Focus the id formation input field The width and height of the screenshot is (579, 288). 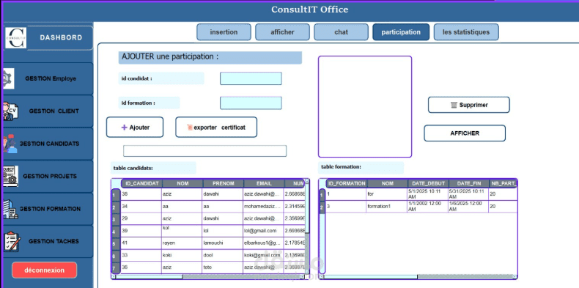click(x=251, y=103)
